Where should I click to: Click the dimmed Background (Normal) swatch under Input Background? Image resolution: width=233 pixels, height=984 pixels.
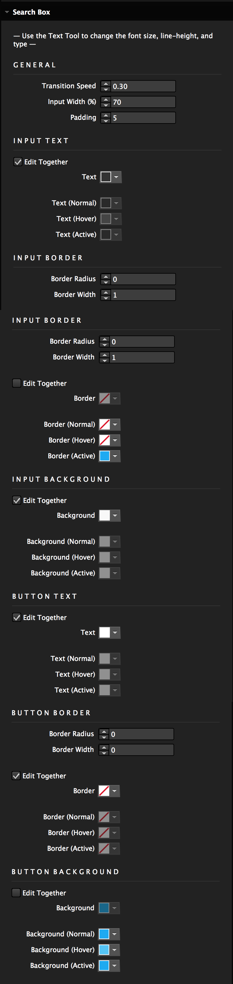click(105, 541)
